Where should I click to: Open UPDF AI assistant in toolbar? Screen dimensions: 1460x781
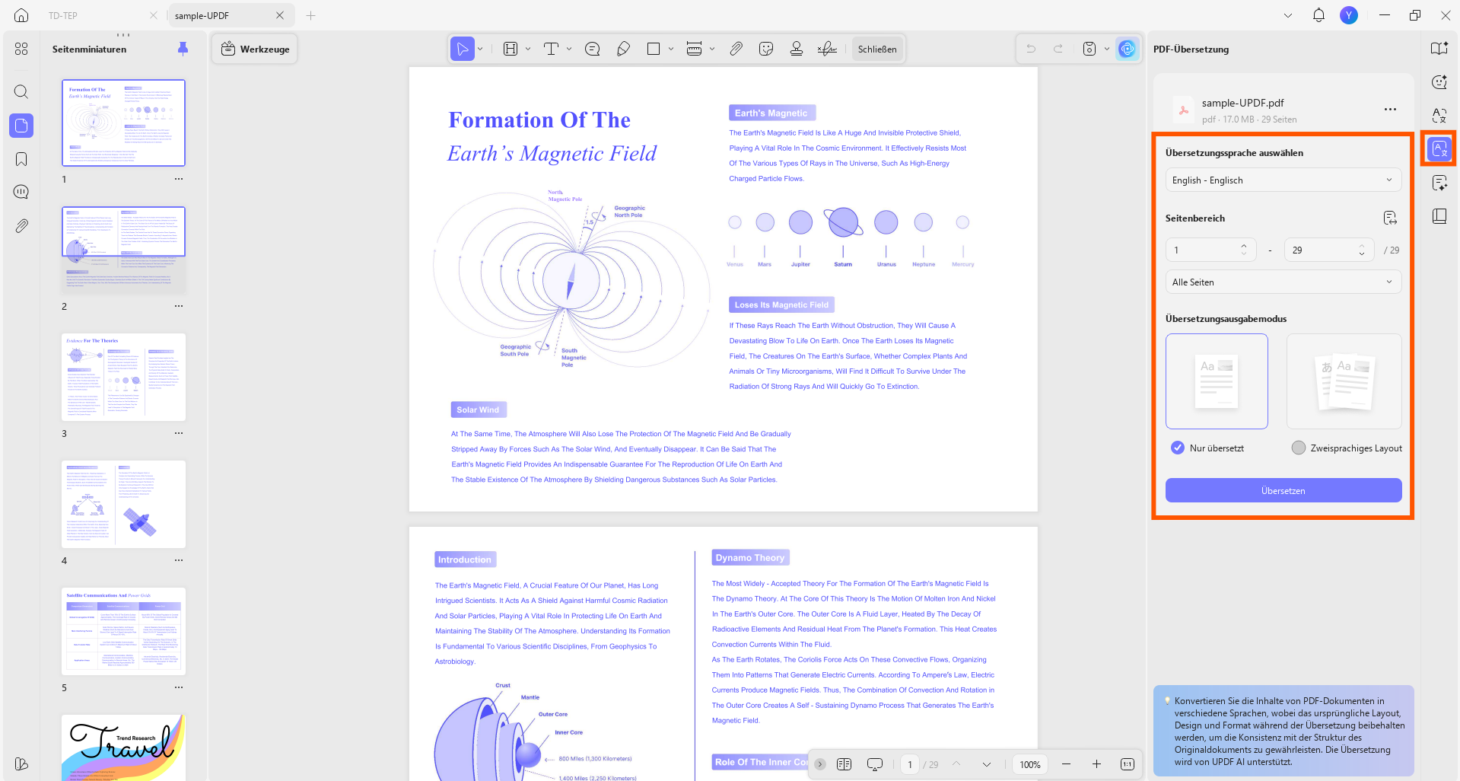[x=1127, y=49]
